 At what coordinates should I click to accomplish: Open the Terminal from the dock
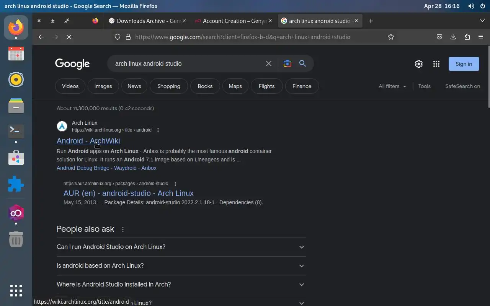(x=16, y=131)
